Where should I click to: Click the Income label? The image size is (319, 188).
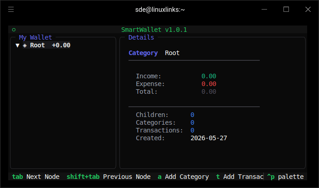pos(149,76)
